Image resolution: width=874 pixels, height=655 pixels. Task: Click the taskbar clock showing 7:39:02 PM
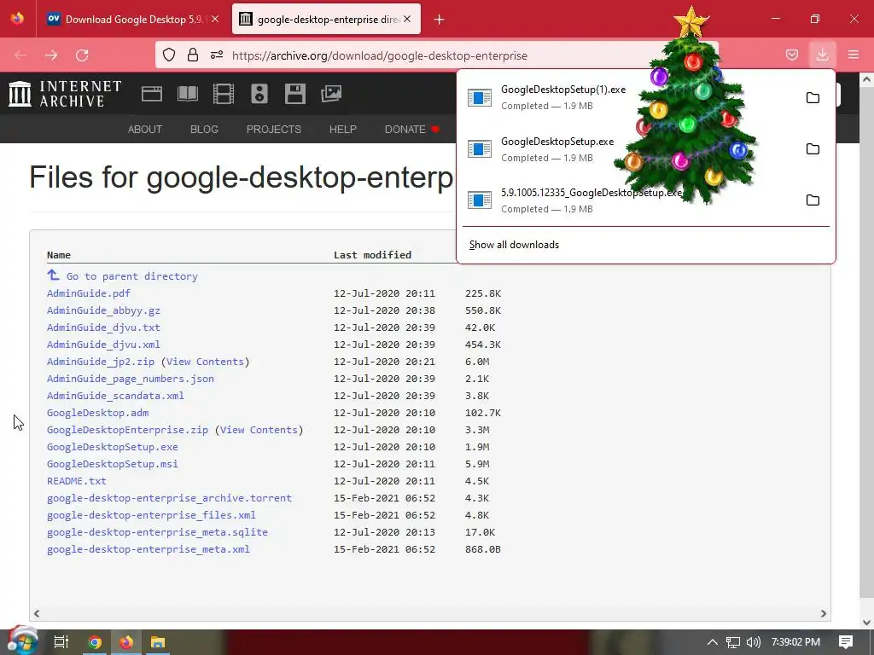796,642
